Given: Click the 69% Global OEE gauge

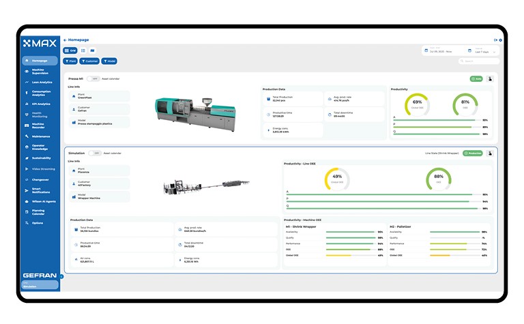Looking at the screenshot, I should (417, 105).
